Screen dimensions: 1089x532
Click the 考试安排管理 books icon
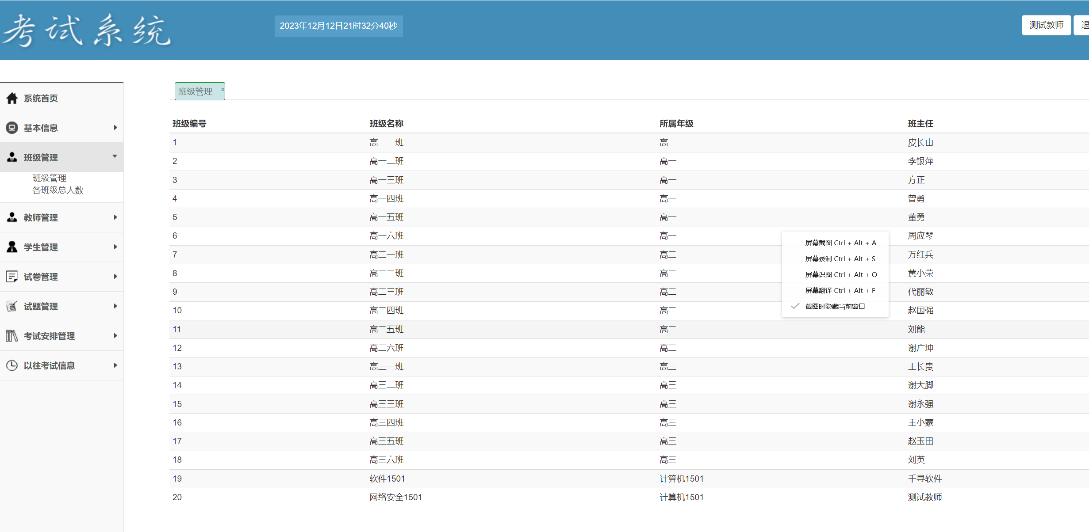tap(12, 336)
